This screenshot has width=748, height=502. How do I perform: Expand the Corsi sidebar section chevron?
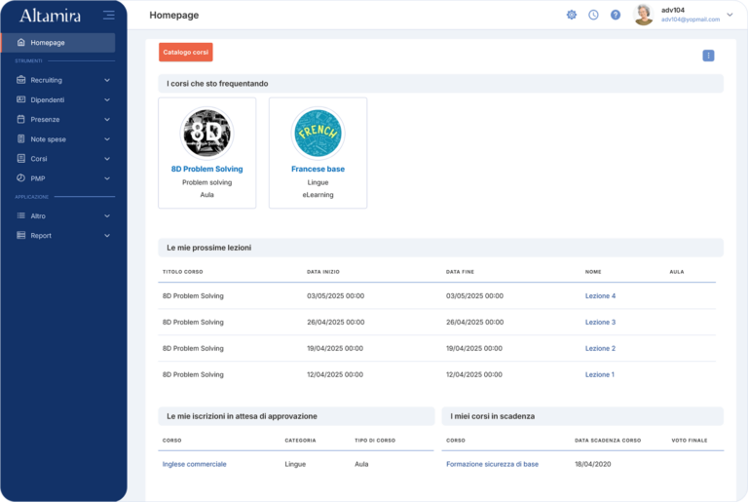pos(107,158)
